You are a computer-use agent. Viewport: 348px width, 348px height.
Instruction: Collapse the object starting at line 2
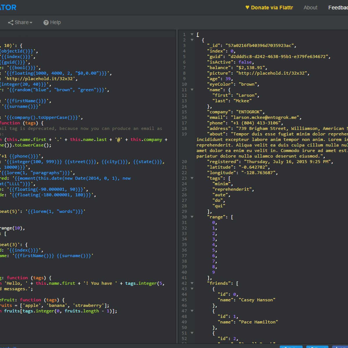coord(192,40)
